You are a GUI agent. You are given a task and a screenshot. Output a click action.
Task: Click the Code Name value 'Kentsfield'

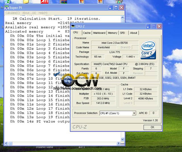[x=104, y=47]
